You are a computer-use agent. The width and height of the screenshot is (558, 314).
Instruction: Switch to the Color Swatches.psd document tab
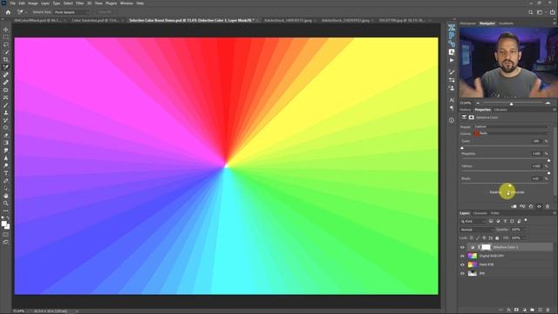pos(95,20)
